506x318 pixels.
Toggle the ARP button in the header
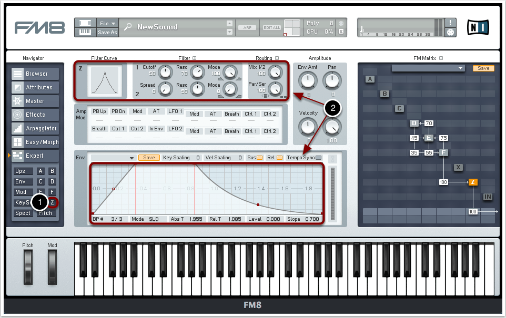[247, 28]
